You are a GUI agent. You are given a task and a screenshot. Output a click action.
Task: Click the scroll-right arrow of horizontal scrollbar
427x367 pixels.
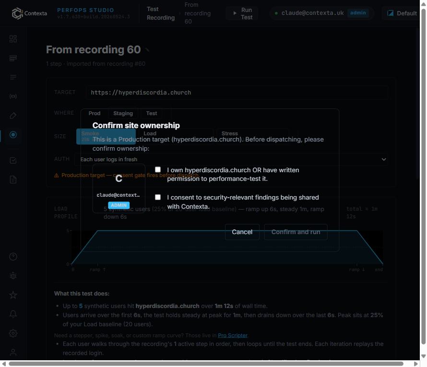tap(415, 364)
